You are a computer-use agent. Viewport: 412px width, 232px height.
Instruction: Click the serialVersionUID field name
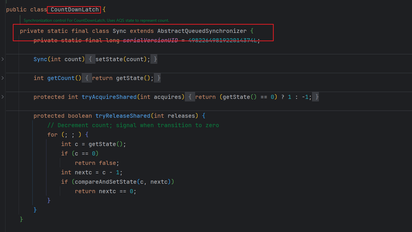pyautogui.click(x=150, y=40)
